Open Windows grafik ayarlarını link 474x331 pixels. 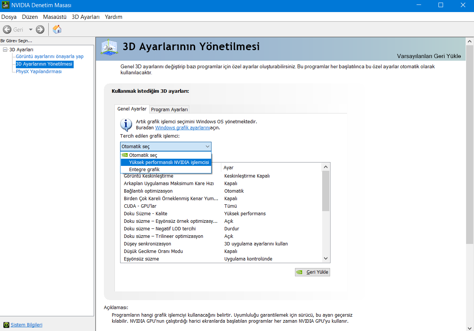click(x=183, y=128)
